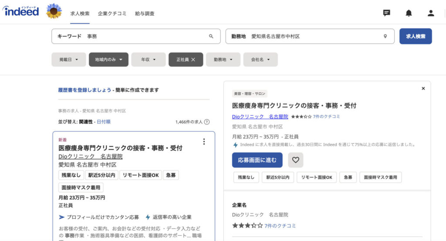Click the header star rating next to Dioクリニック link

click(301, 117)
